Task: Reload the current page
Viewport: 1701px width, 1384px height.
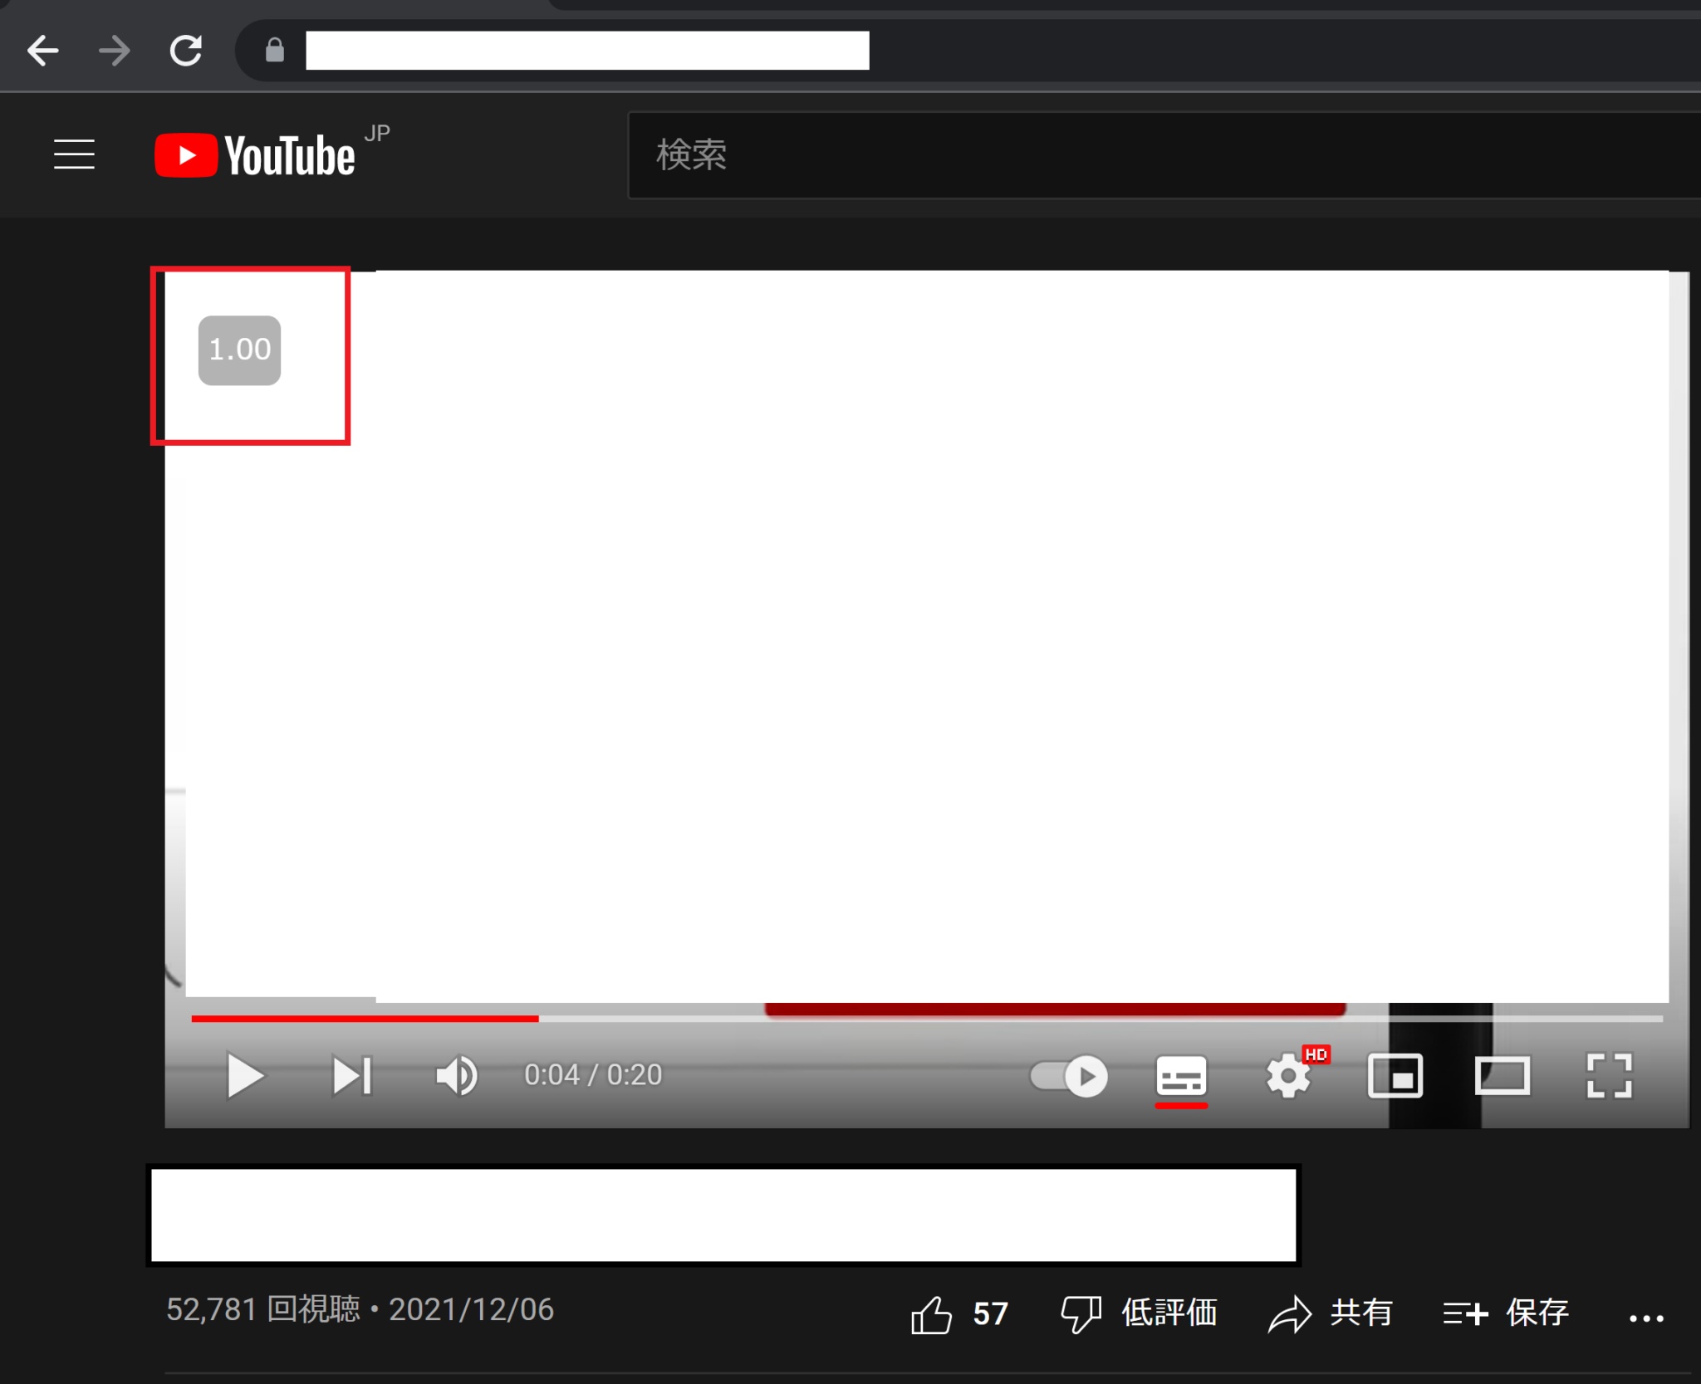Action: tap(186, 50)
